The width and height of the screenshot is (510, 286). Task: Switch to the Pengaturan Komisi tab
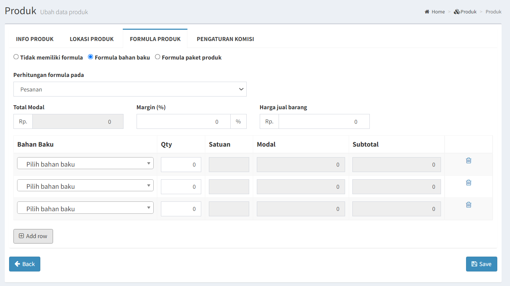(225, 39)
